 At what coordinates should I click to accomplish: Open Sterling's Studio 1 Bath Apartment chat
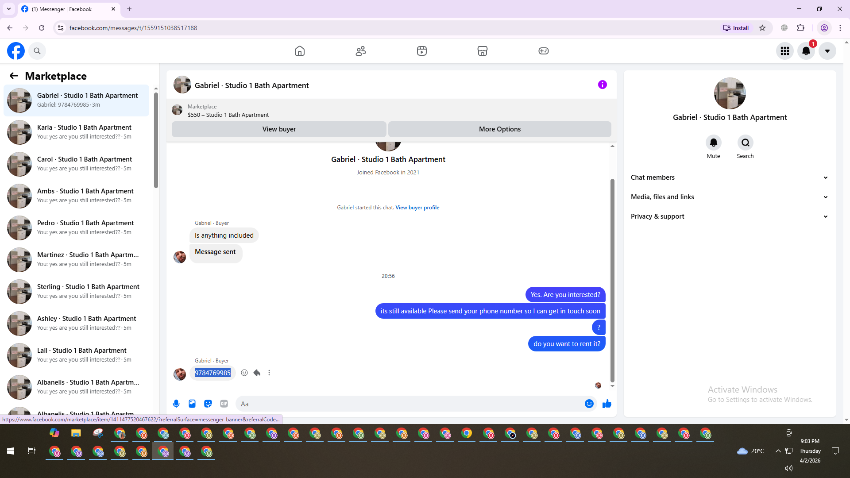(77, 292)
